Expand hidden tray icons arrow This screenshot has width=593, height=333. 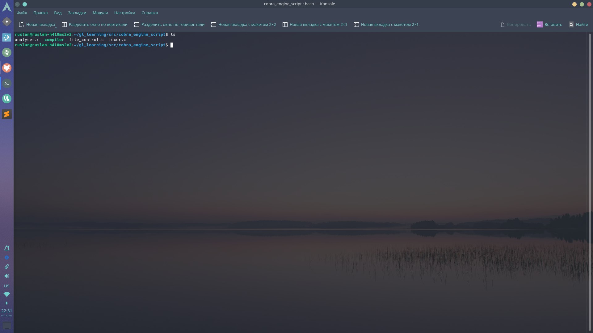7,303
